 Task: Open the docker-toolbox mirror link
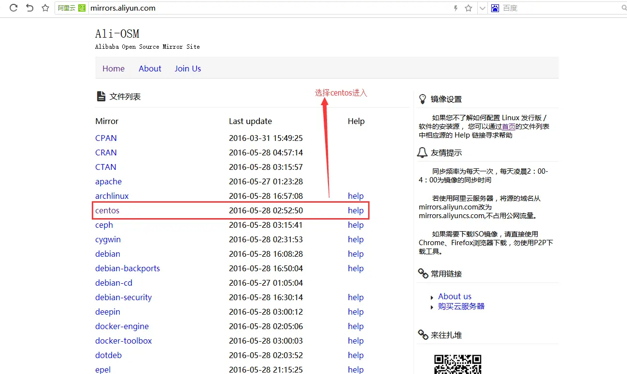point(124,341)
